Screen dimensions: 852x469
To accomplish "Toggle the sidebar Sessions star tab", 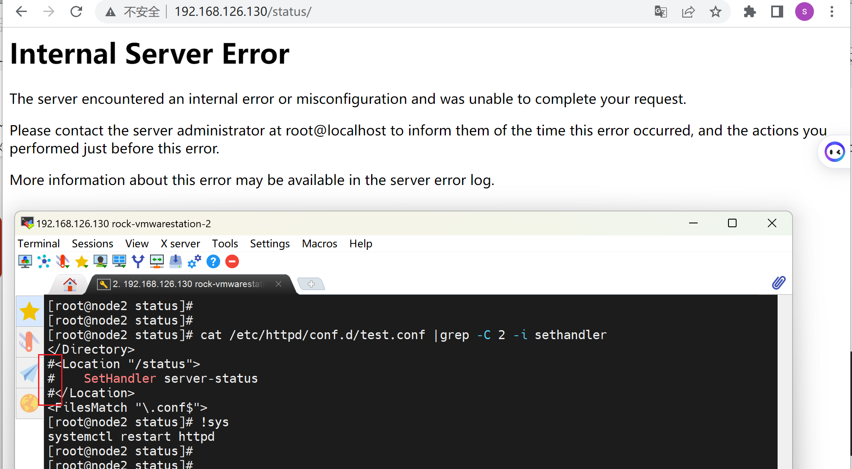I will [x=29, y=311].
